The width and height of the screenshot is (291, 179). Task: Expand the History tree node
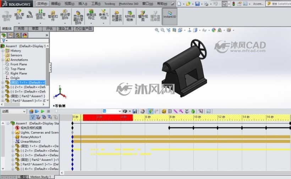[x=2, y=51]
